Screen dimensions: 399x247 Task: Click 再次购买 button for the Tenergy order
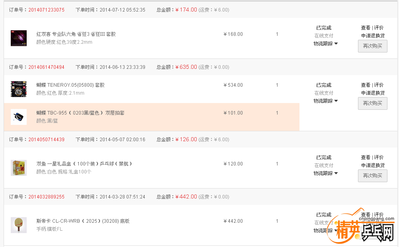click(372, 103)
